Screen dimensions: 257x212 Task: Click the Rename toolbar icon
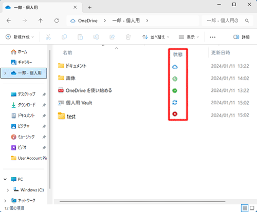[x=96, y=37]
